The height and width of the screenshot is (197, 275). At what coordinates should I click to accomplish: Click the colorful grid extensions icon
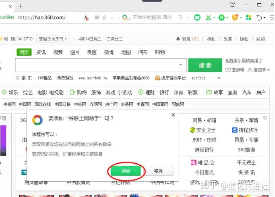tap(248, 18)
